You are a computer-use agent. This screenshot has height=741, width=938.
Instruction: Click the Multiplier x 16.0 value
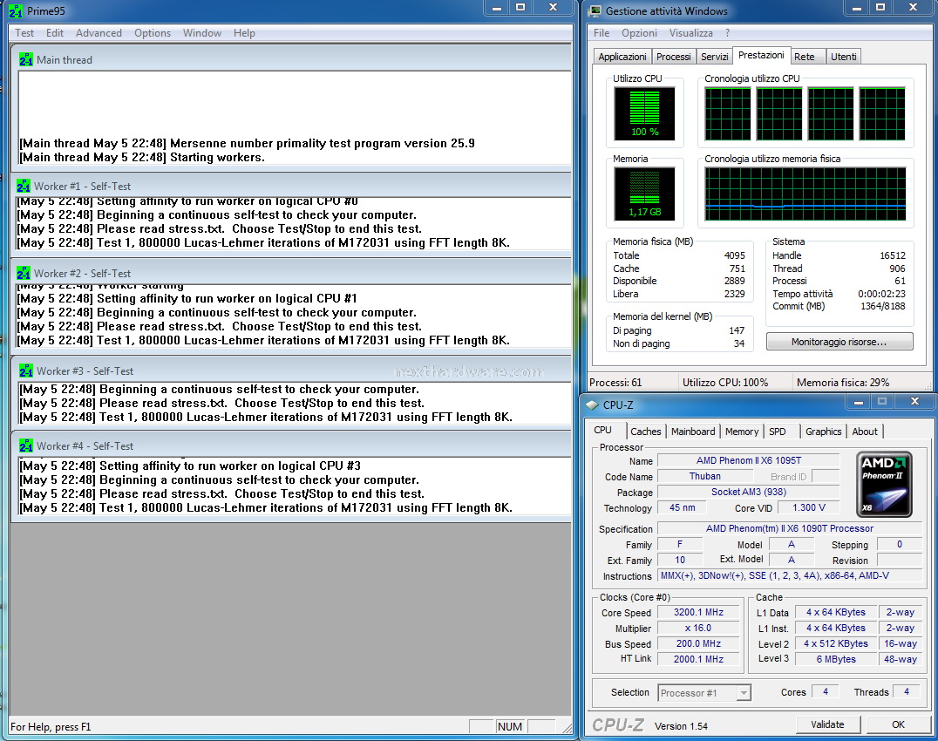coord(699,628)
